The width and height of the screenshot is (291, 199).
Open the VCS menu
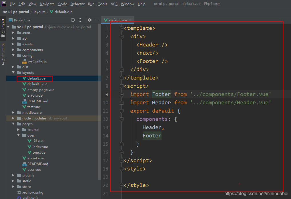point(114,4)
